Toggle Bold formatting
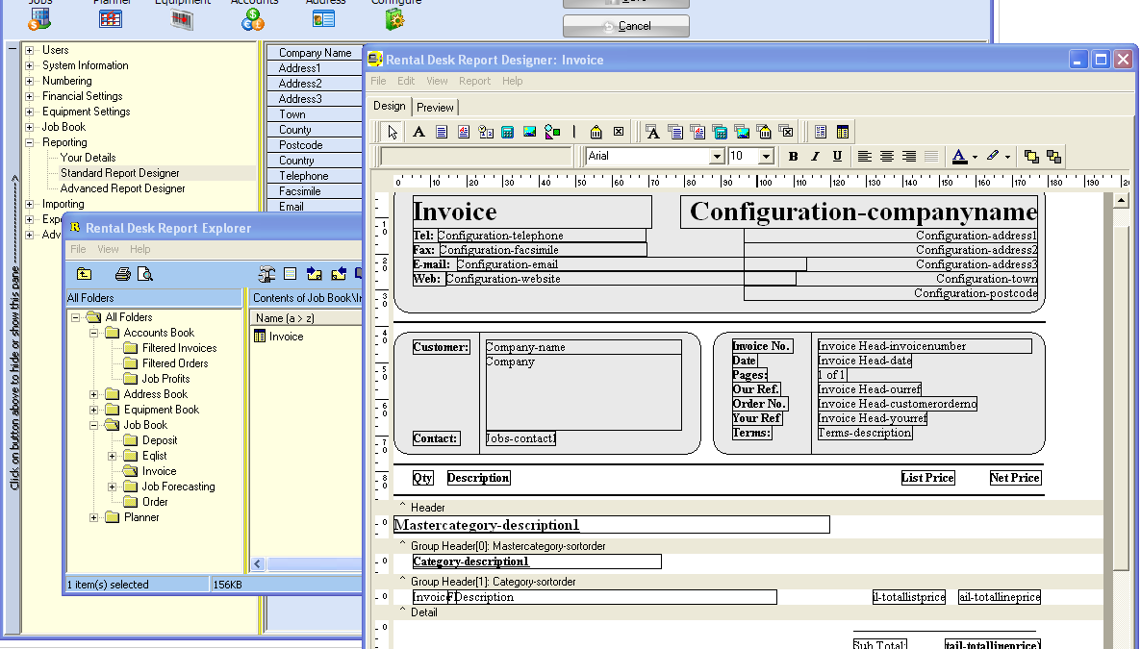Screen dimensions: 1141x649 [x=793, y=157]
